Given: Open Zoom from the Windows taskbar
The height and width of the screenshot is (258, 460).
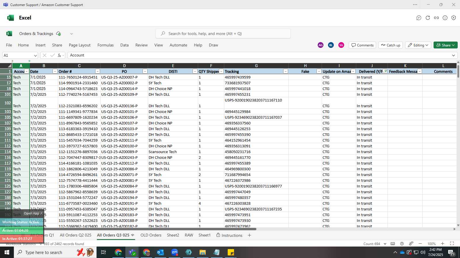Looking at the screenshot, I should pyautogui.click(x=175, y=252).
